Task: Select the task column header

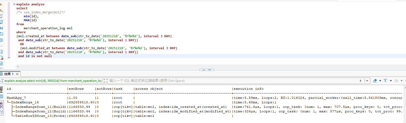Action: coord(118,89)
